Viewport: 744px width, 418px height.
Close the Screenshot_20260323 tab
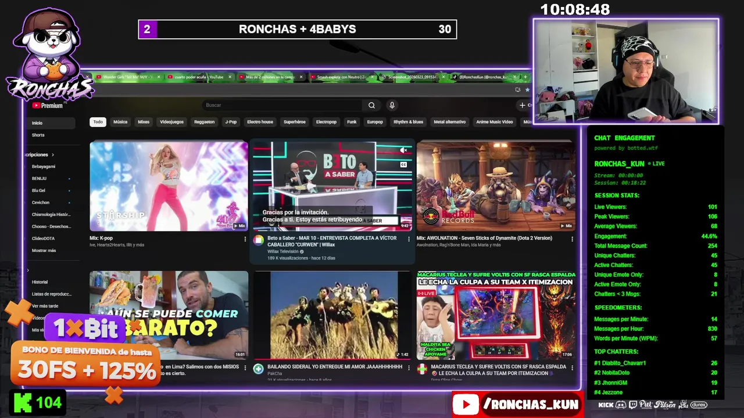(443, 77)
